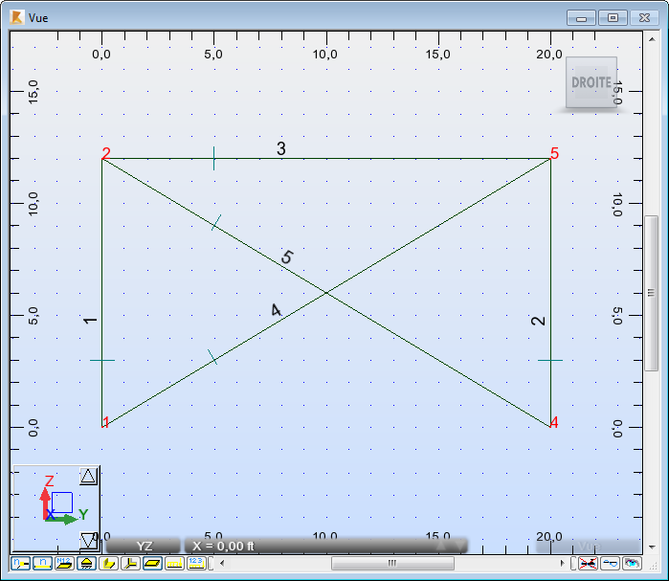Maximize the Vue window
The width and height of the screenshot is (669, 581).
(613, 18)
